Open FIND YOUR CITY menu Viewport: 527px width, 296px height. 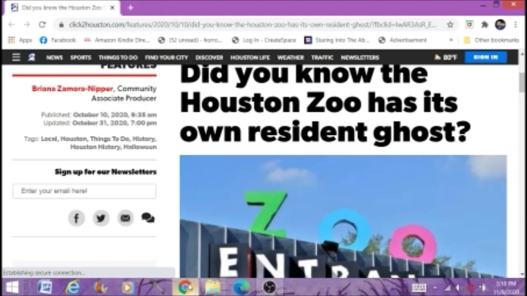[166, 58]
